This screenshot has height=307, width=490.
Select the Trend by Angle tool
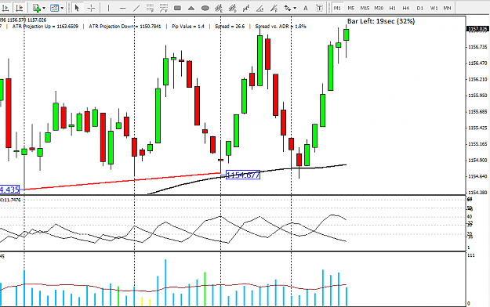coord(260,8)
